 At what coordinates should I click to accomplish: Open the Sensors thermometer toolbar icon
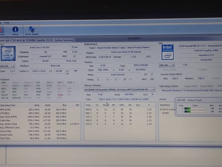point(2,30)
